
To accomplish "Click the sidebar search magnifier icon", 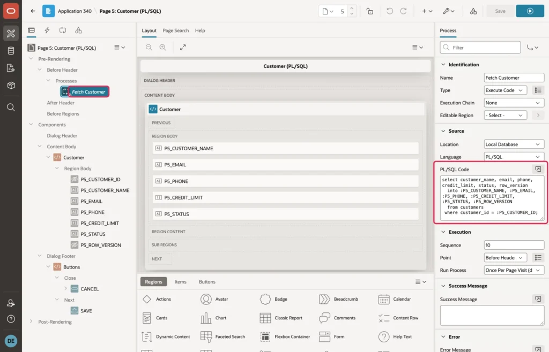I will (11, 107).
